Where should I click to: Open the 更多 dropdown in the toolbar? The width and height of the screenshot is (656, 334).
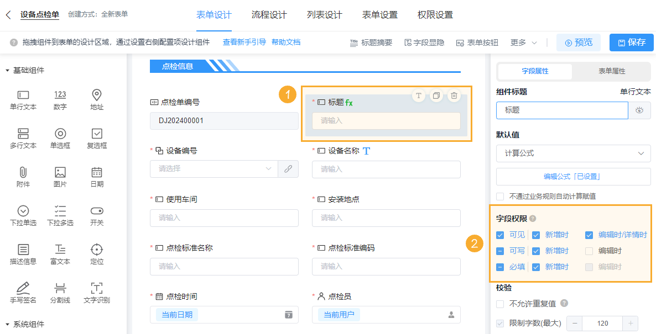(523, 41)
